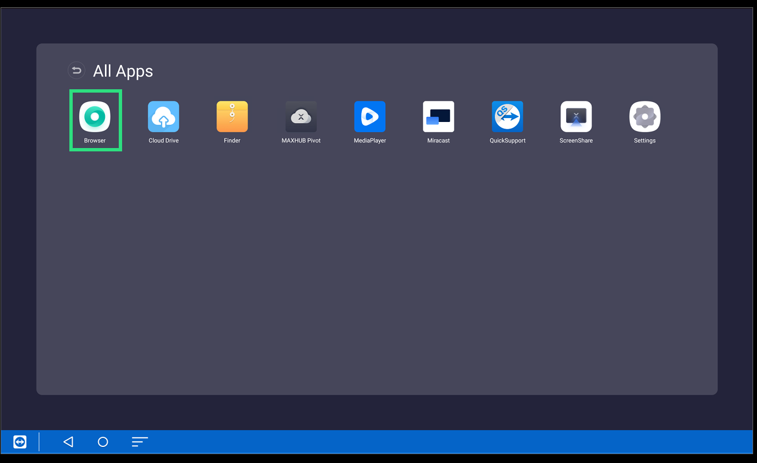Click TeamViewer icon in the bottom bar
Viewport: 757px width, 463px height.
point(20,442)
